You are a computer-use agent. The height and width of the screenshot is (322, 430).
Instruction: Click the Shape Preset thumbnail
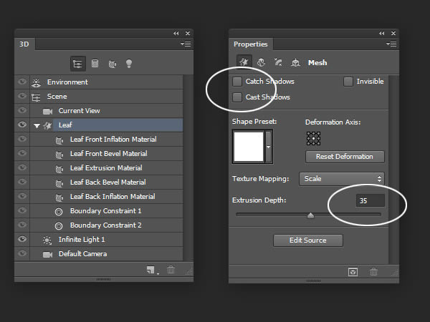coord(249,147)
